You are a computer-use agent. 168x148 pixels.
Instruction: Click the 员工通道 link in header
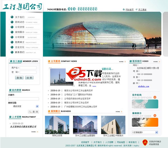pos(142,10)
